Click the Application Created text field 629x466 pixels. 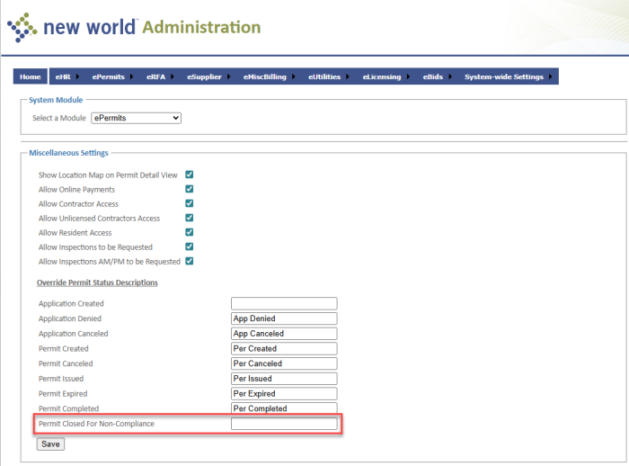click(283, 304)
